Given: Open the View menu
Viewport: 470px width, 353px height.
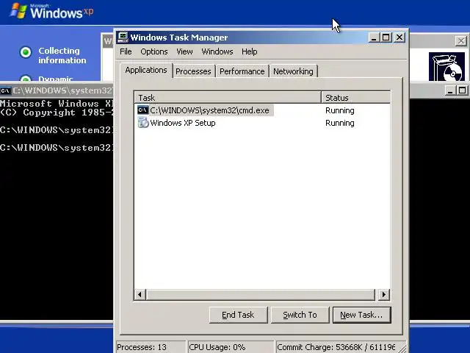Looking at the screenshot, I should (184, 51).
